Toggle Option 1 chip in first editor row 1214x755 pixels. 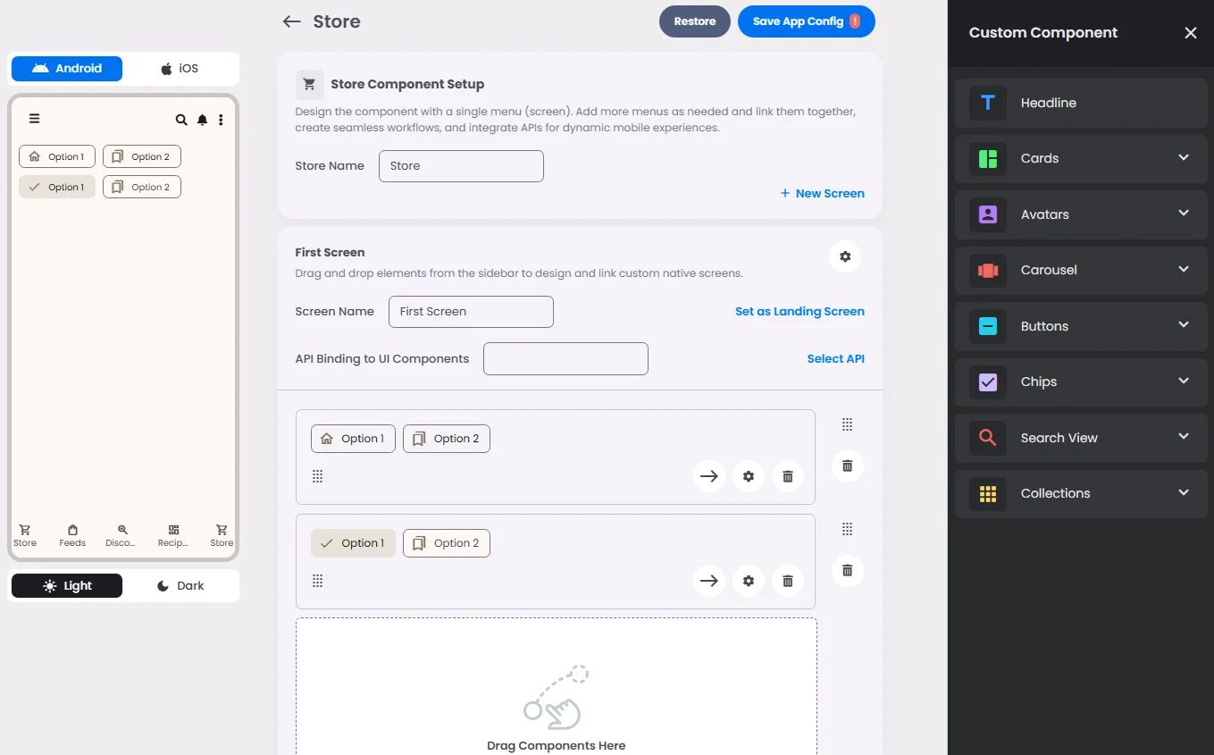[353, 439]
